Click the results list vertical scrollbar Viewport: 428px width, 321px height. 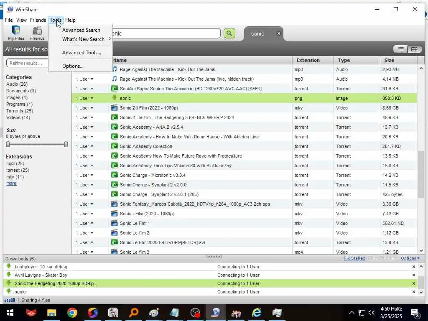pos(421,174)
